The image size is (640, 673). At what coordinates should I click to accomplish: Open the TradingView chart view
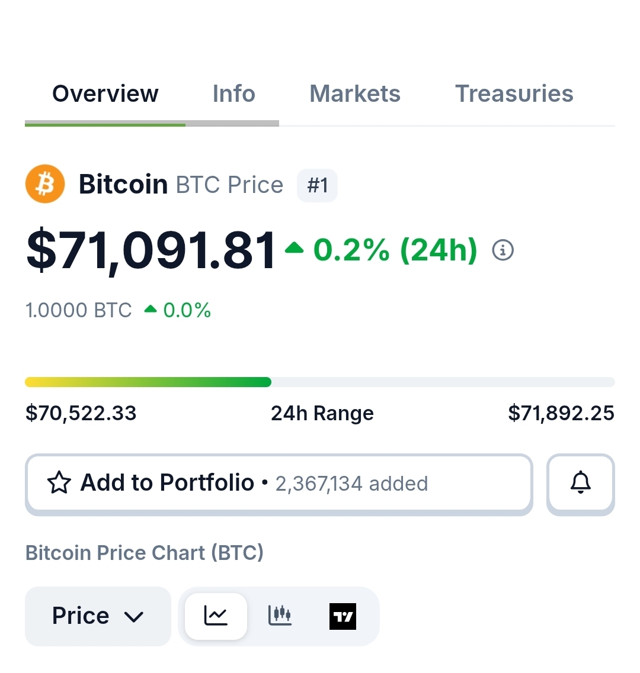point(343,616)
